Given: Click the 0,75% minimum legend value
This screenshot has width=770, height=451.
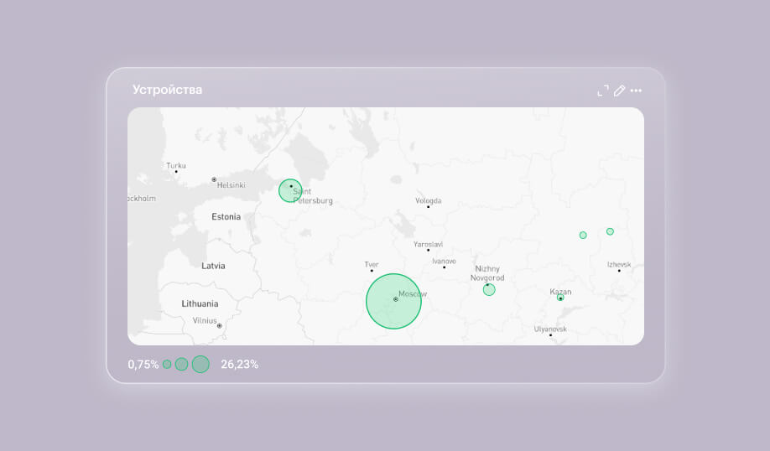Looking at the screenshot, I should point(143,365).
